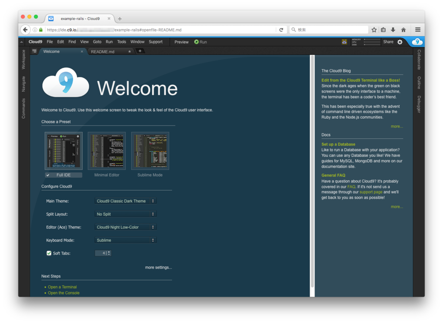Click the support page link
The width and height of the screenshot is (443, 323).
click(371, 192)
